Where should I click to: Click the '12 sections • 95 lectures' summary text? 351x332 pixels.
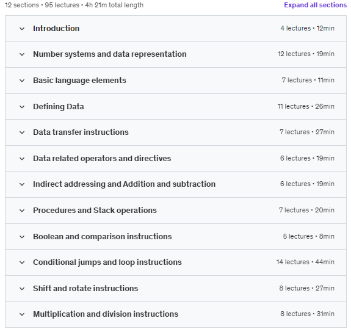tap(42, 5)
